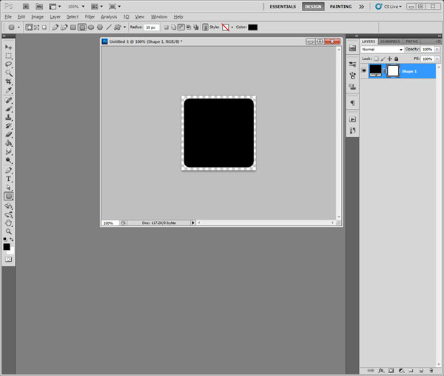Viewport: 444px width, 376px height.
Task: Open the Filter menu
Action: tap(90, 17)
